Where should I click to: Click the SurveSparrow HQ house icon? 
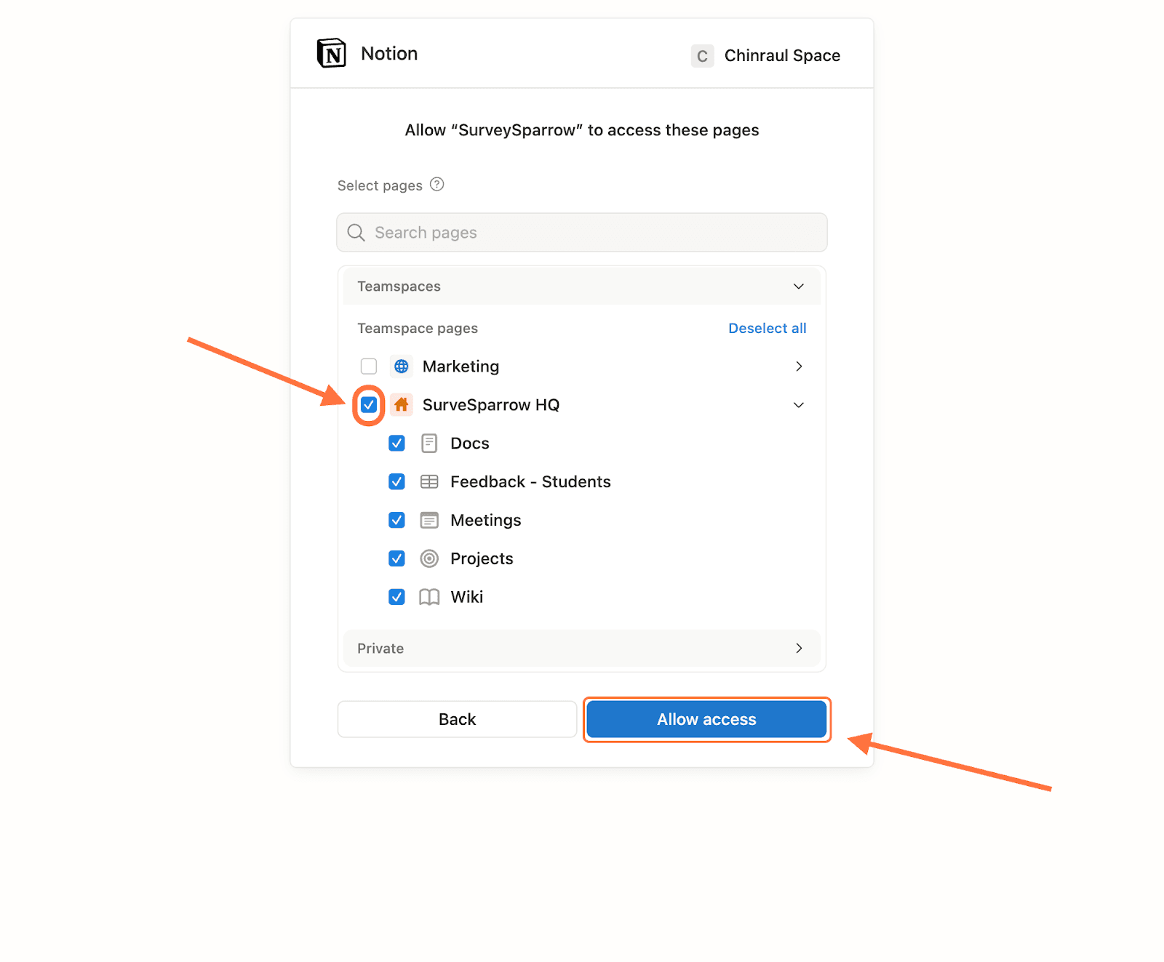coord(401,405)
